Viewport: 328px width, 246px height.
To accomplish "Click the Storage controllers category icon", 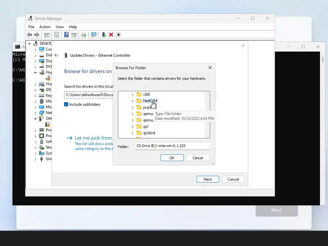I will click(42, 147).
